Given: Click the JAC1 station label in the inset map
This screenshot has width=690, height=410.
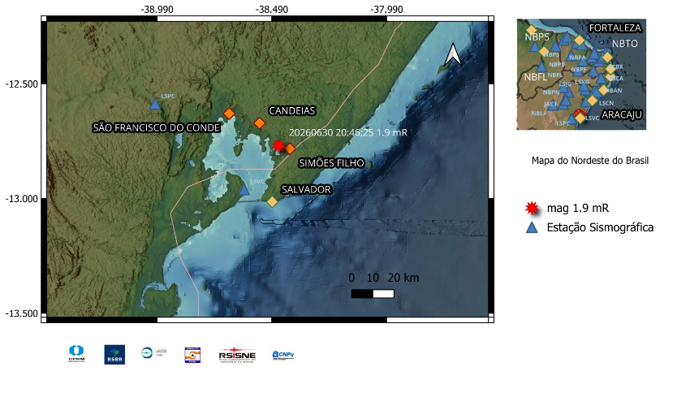Looking at the screenshot, I should pyautogui.click(x=550, y=104).
